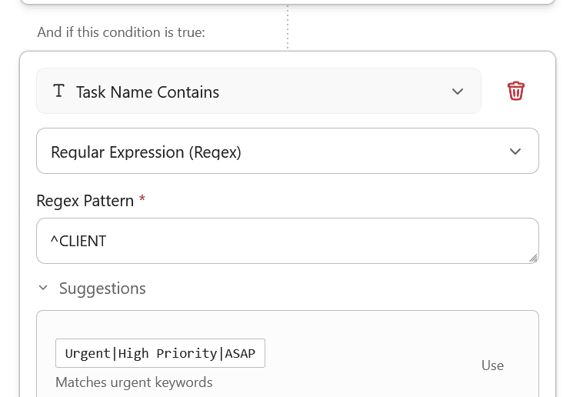Click the dotted connector line between cards
This screenshot has height=397, width=563.
click(x=288, y=27)
